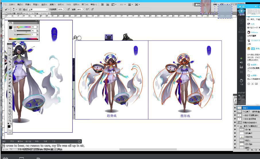Select the Crop tool

tap(10, 62)
